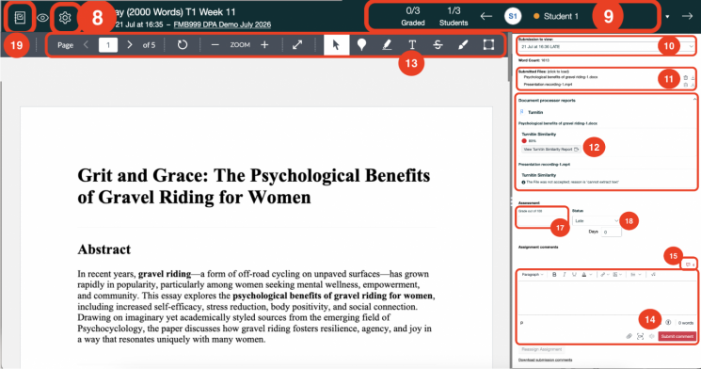Record media comment icon
The width and height of the screenshot is (701, 369).
click(x=640, y=336)
